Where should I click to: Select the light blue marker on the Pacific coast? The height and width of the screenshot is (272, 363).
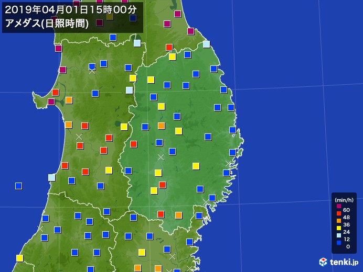point(206,44)
